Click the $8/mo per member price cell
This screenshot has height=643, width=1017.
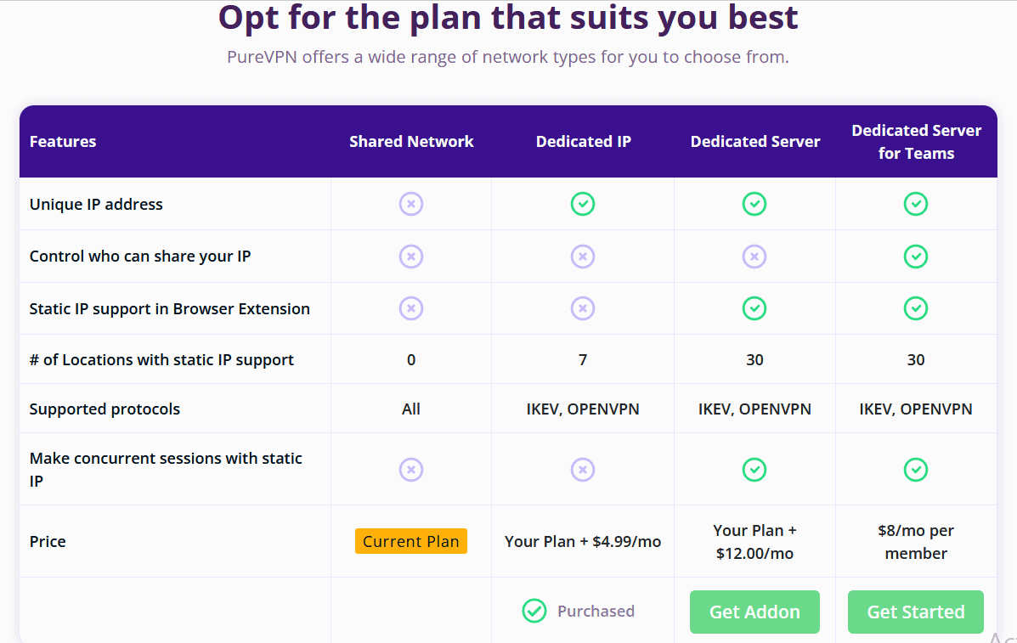(x=916, y=541)
